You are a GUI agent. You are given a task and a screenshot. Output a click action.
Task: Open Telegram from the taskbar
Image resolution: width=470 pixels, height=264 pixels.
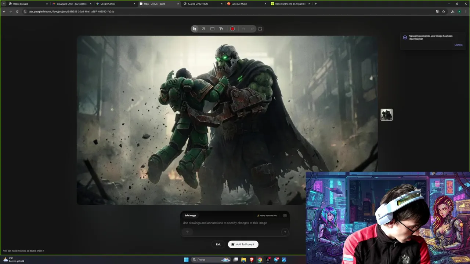point(276,260)
